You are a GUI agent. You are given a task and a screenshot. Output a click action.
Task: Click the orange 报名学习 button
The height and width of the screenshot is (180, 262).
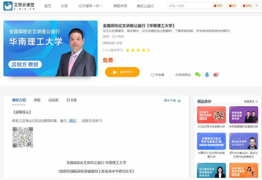122,72
